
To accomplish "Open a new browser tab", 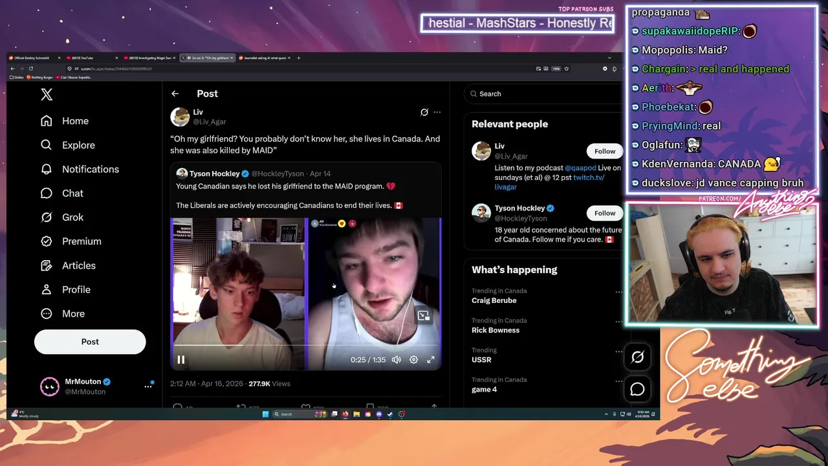I will [x=298, y=58].
